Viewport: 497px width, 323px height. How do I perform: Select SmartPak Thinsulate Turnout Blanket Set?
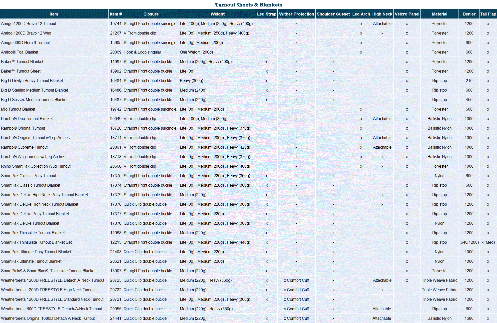point(36,242)
